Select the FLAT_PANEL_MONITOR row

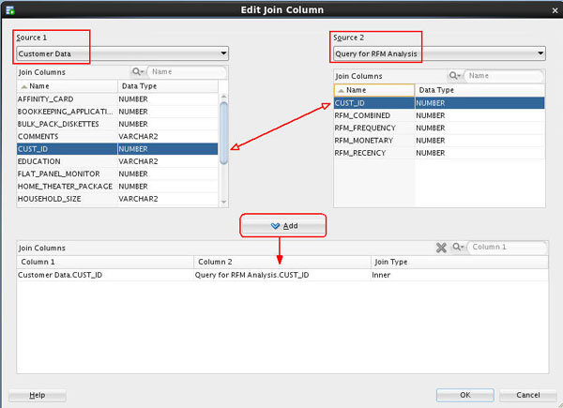pyautogui.click(x=117, y=174)
